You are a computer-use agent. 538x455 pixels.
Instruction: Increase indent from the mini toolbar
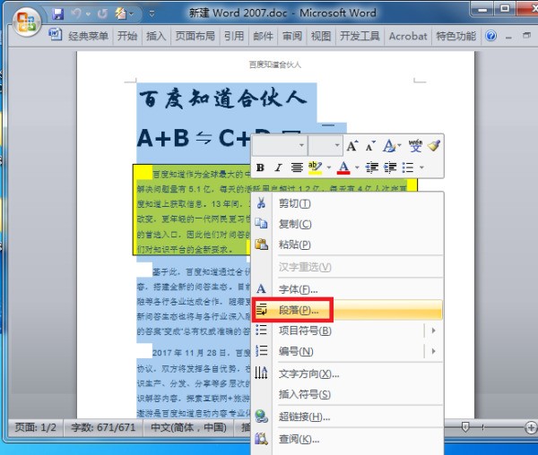pos(390,167)
